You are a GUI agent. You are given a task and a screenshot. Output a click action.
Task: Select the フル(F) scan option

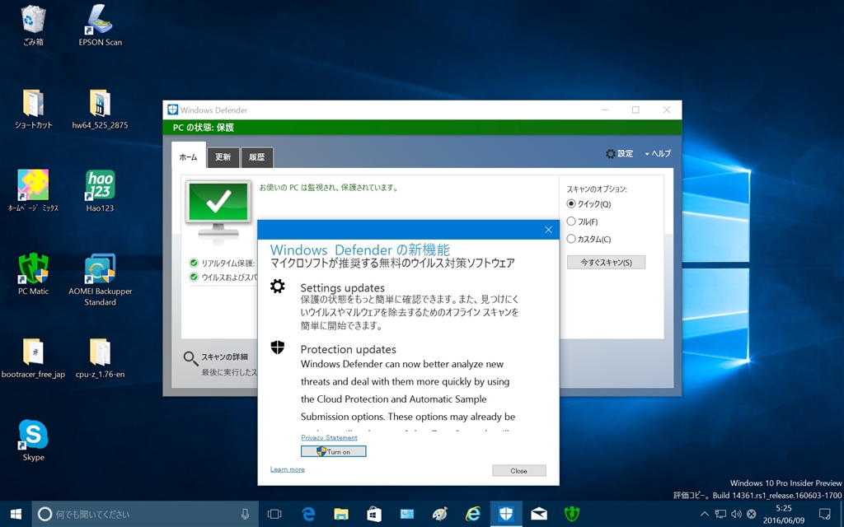point(571,222)
